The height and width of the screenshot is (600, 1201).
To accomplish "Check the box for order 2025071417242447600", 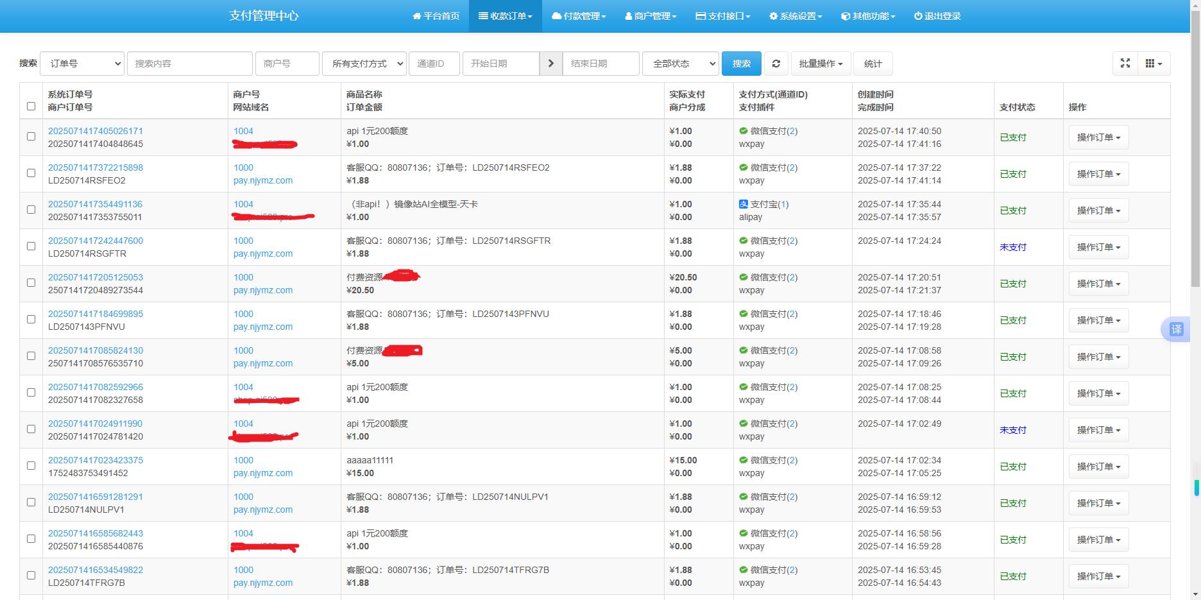I will click(x=31, y=246).
